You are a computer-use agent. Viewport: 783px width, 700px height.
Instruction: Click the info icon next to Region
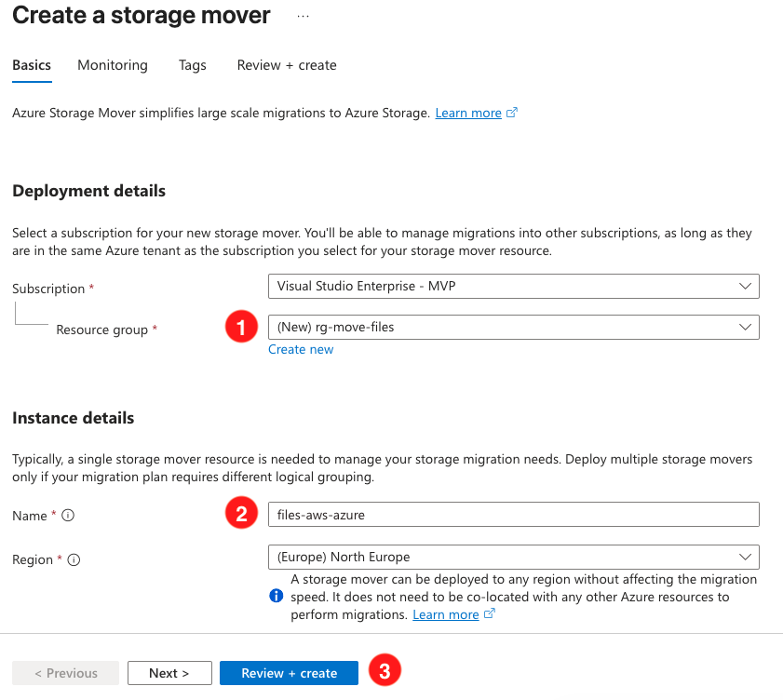[x=74, y=559]
